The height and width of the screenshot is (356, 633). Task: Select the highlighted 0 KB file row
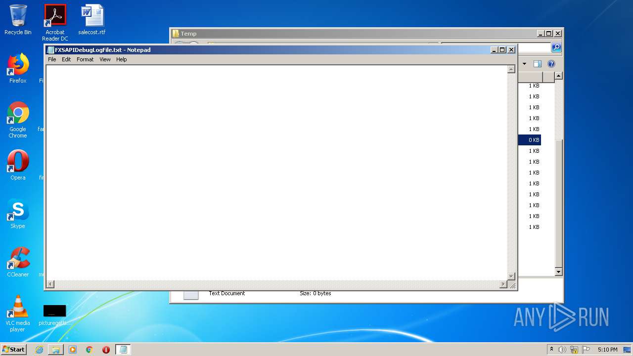click(x=530, y=140)
